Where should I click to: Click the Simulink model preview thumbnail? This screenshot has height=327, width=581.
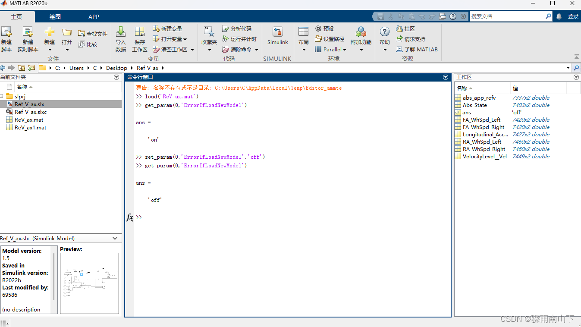pos(89,283)
